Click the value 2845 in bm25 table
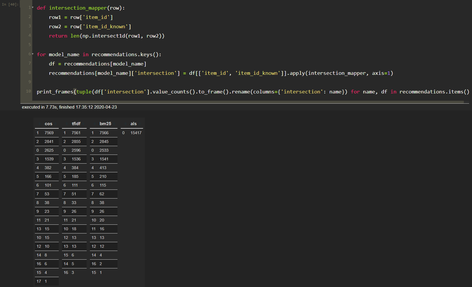 [104, 141]
